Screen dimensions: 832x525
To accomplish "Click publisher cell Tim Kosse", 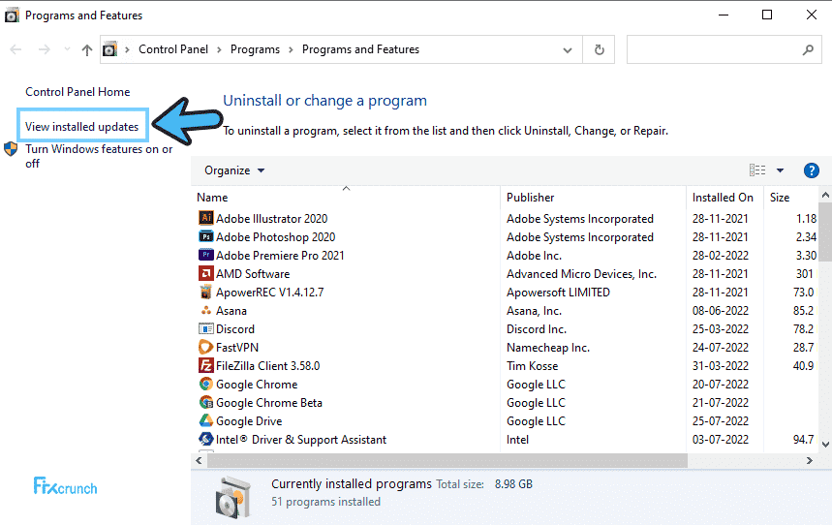I will point(532,366).
